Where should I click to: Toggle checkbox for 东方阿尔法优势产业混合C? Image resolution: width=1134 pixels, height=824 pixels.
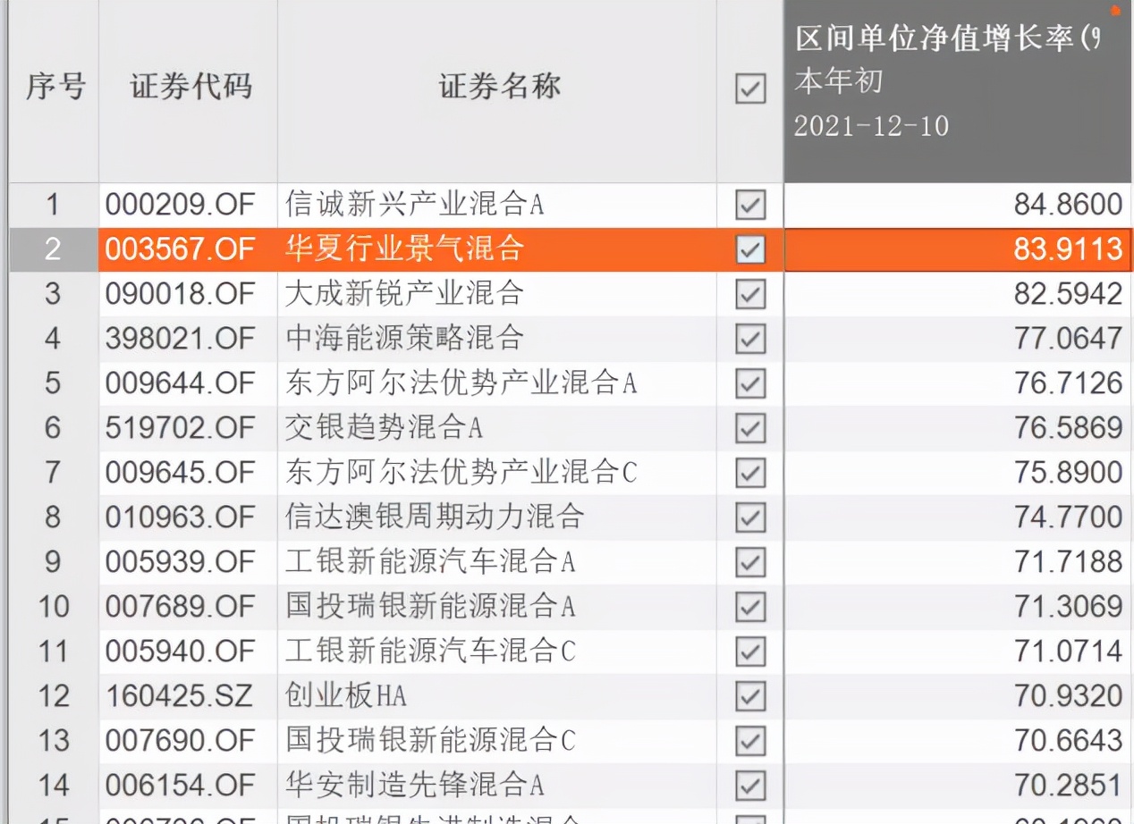(x=750, y=473)
